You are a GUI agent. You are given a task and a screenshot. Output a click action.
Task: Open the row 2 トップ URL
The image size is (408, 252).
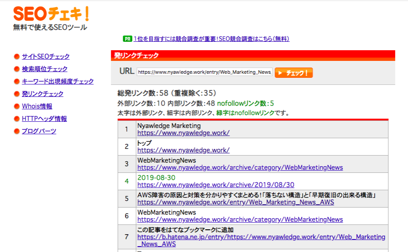coord(184,150)
